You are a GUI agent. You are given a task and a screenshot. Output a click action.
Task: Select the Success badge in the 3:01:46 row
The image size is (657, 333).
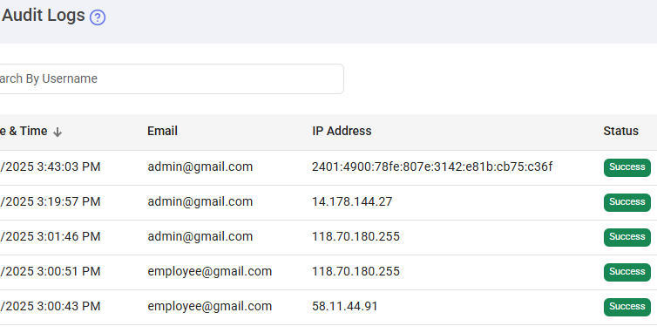click(x=627, y=237)
